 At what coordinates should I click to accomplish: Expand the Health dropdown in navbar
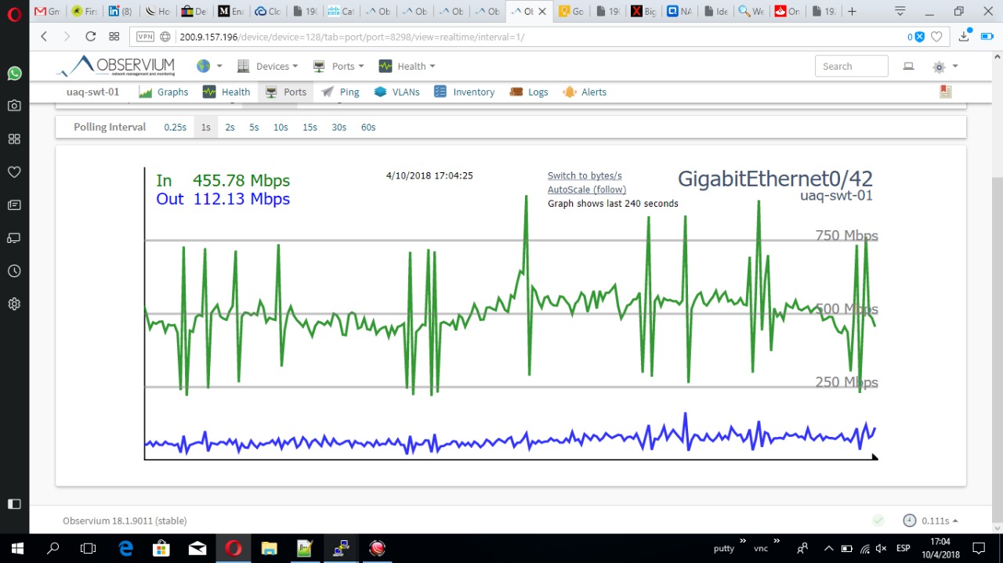(407, 67)
